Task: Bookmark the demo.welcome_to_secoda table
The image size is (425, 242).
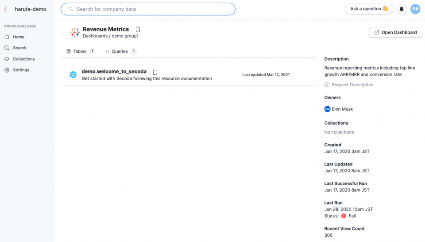Action: click(155, 73)
